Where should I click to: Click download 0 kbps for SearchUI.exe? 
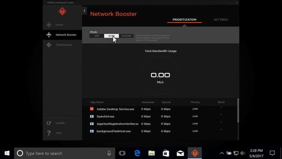[x=146, y=117]
